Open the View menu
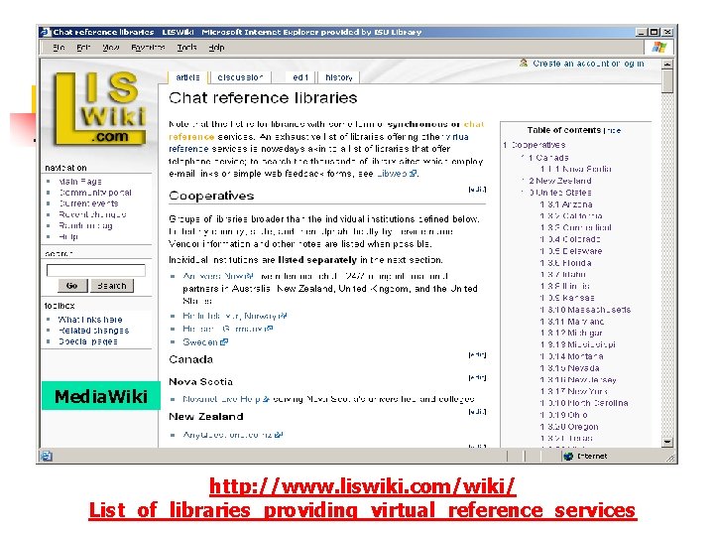This screenshot has height=536, width=714. [111, 48]
